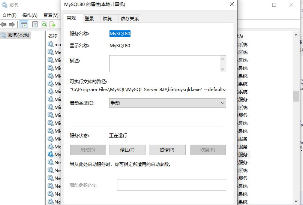303x205 pixels.
Task: Expand the 启动类型 dropdown showing 手动
Action: click(168, 103)
